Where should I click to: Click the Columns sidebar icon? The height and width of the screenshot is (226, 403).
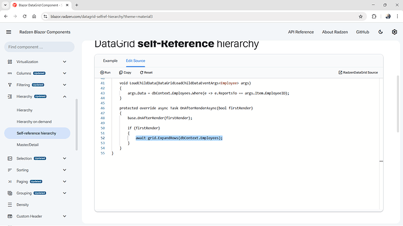10,73
